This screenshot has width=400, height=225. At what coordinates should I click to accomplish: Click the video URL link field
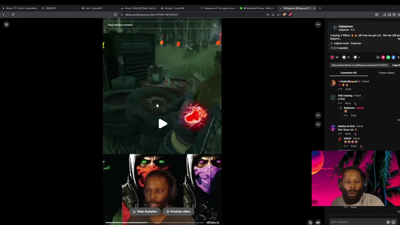click(360, 65)
